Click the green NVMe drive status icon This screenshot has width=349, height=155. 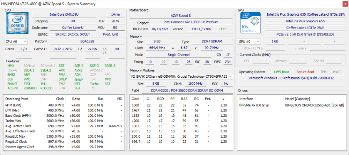240,105
